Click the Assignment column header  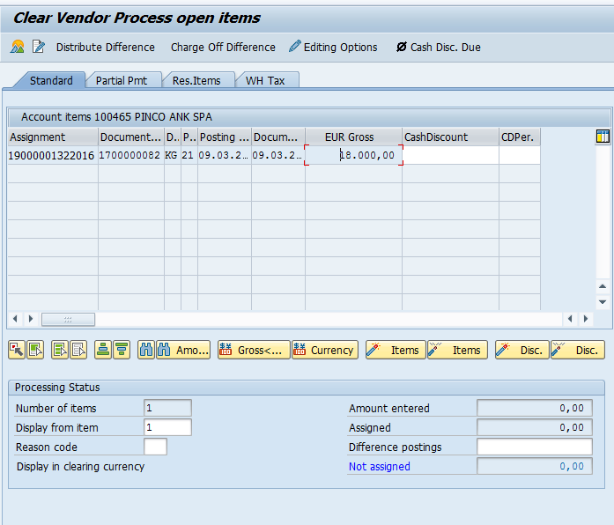(53, 137)
